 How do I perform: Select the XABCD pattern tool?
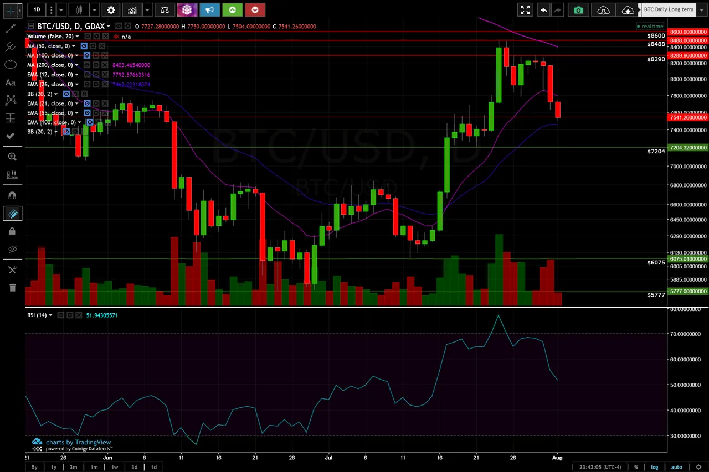pyautogui.click(x=11, y=100)
